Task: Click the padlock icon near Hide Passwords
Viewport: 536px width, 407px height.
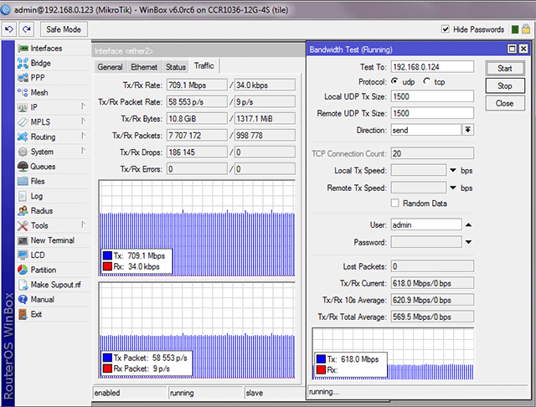Action: coord(526,29)
